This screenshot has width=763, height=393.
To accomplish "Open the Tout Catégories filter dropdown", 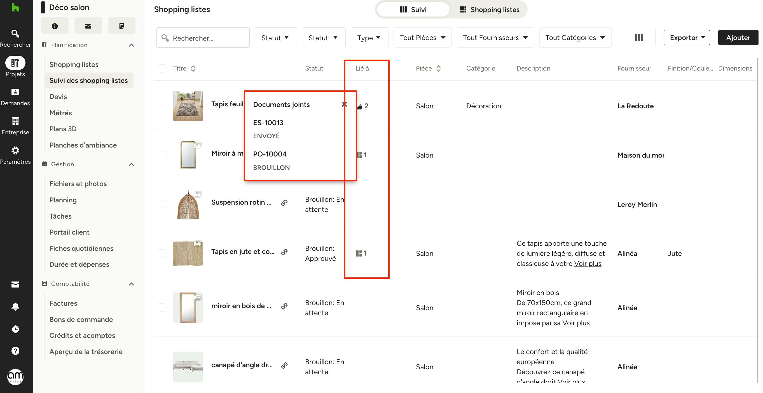I will coord(575,38).
